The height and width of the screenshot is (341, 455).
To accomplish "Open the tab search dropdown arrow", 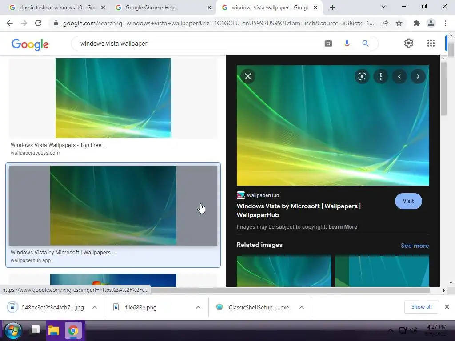I will click(383, 6).
